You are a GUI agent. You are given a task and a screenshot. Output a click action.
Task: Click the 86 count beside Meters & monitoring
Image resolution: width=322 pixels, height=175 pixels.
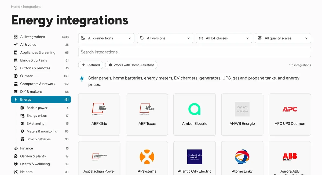pos(67,131)
